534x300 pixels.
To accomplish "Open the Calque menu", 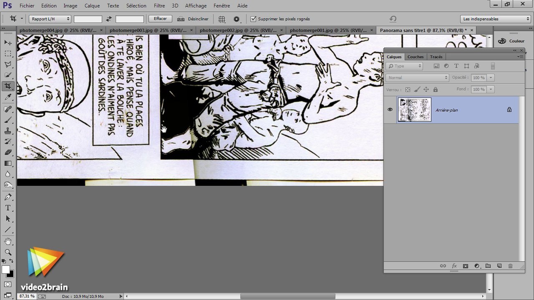I will pyautogui.click(x=92, y=6).
